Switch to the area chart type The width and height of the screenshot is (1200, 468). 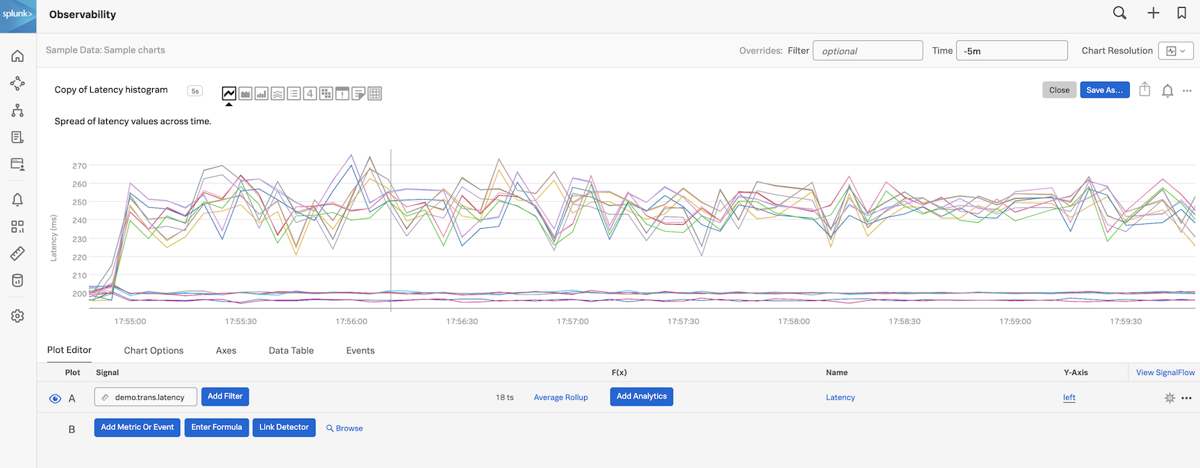tap(245, 94)
